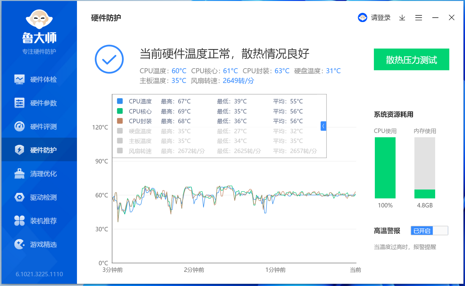Toggle the CPU封装 brown legend square

tap(120, 121)
